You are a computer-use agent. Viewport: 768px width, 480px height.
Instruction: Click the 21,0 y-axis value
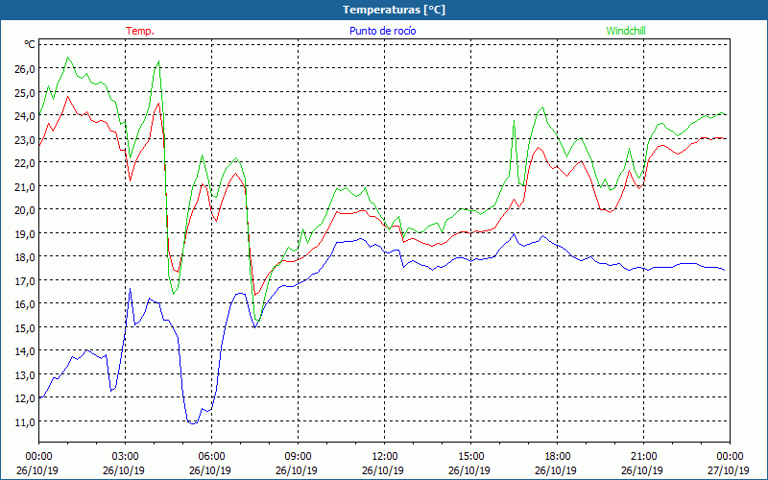pos(25,186)
